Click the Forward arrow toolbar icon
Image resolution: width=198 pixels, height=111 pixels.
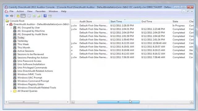point(12,16)
